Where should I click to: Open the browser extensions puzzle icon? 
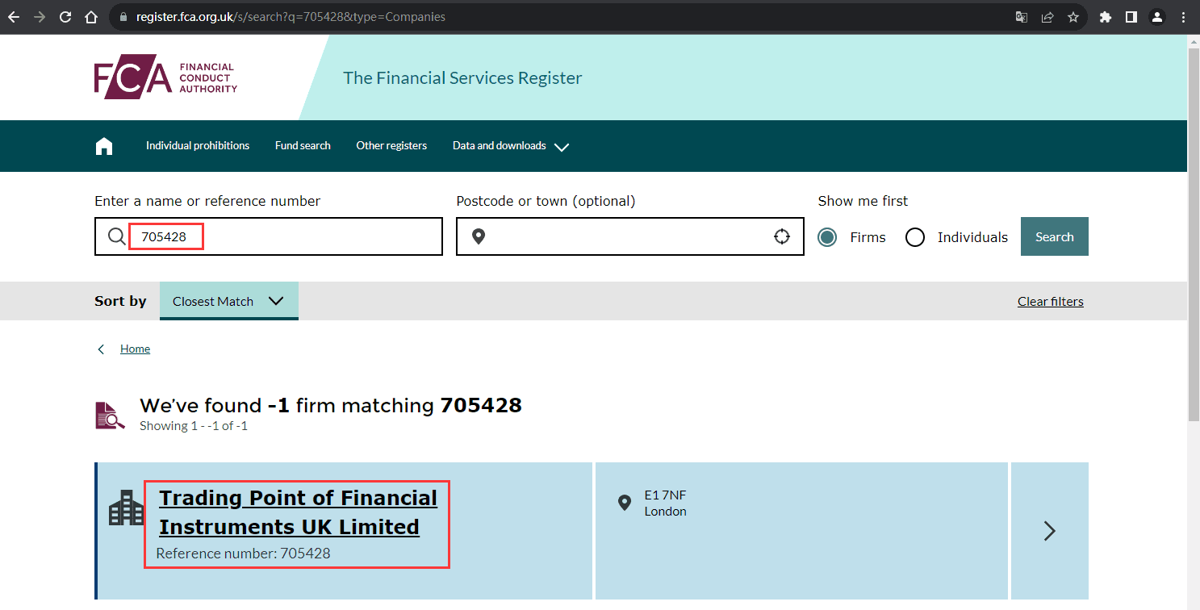pyautogui.click(x=1106, y=17)
